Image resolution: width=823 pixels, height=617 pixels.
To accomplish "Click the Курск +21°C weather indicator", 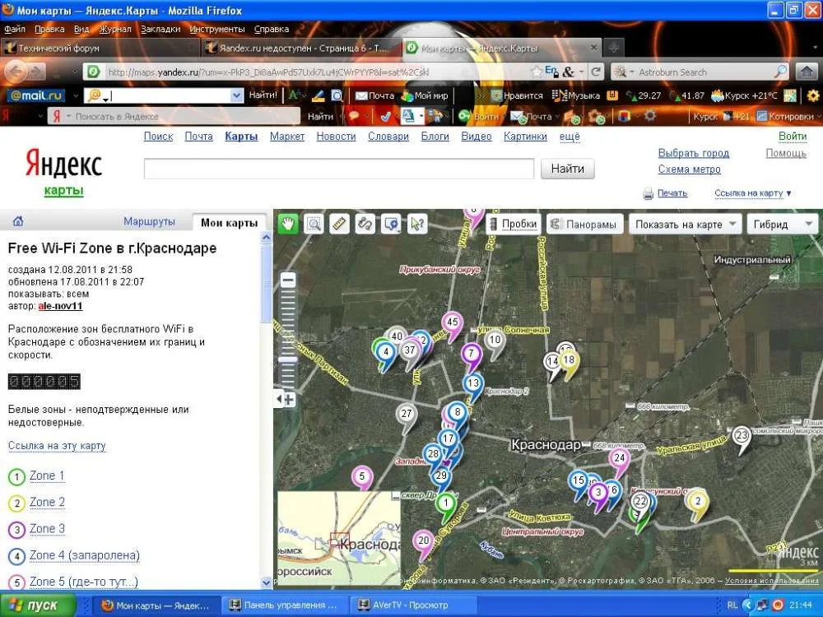I will [744, 95].
